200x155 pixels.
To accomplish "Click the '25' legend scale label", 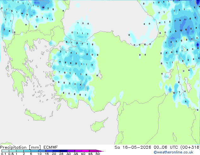I will 61,154.
